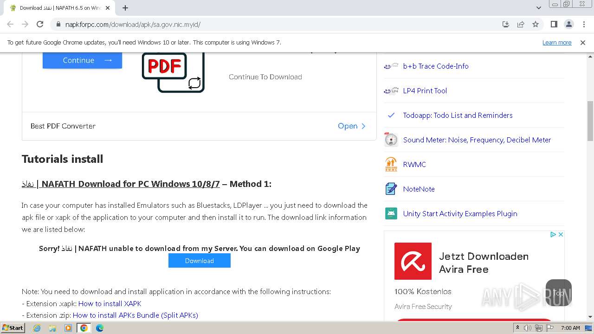The height and width of the screenshot is (334, 594).
Task: Click the PDF converter ad image
Action: coord(173,72)
